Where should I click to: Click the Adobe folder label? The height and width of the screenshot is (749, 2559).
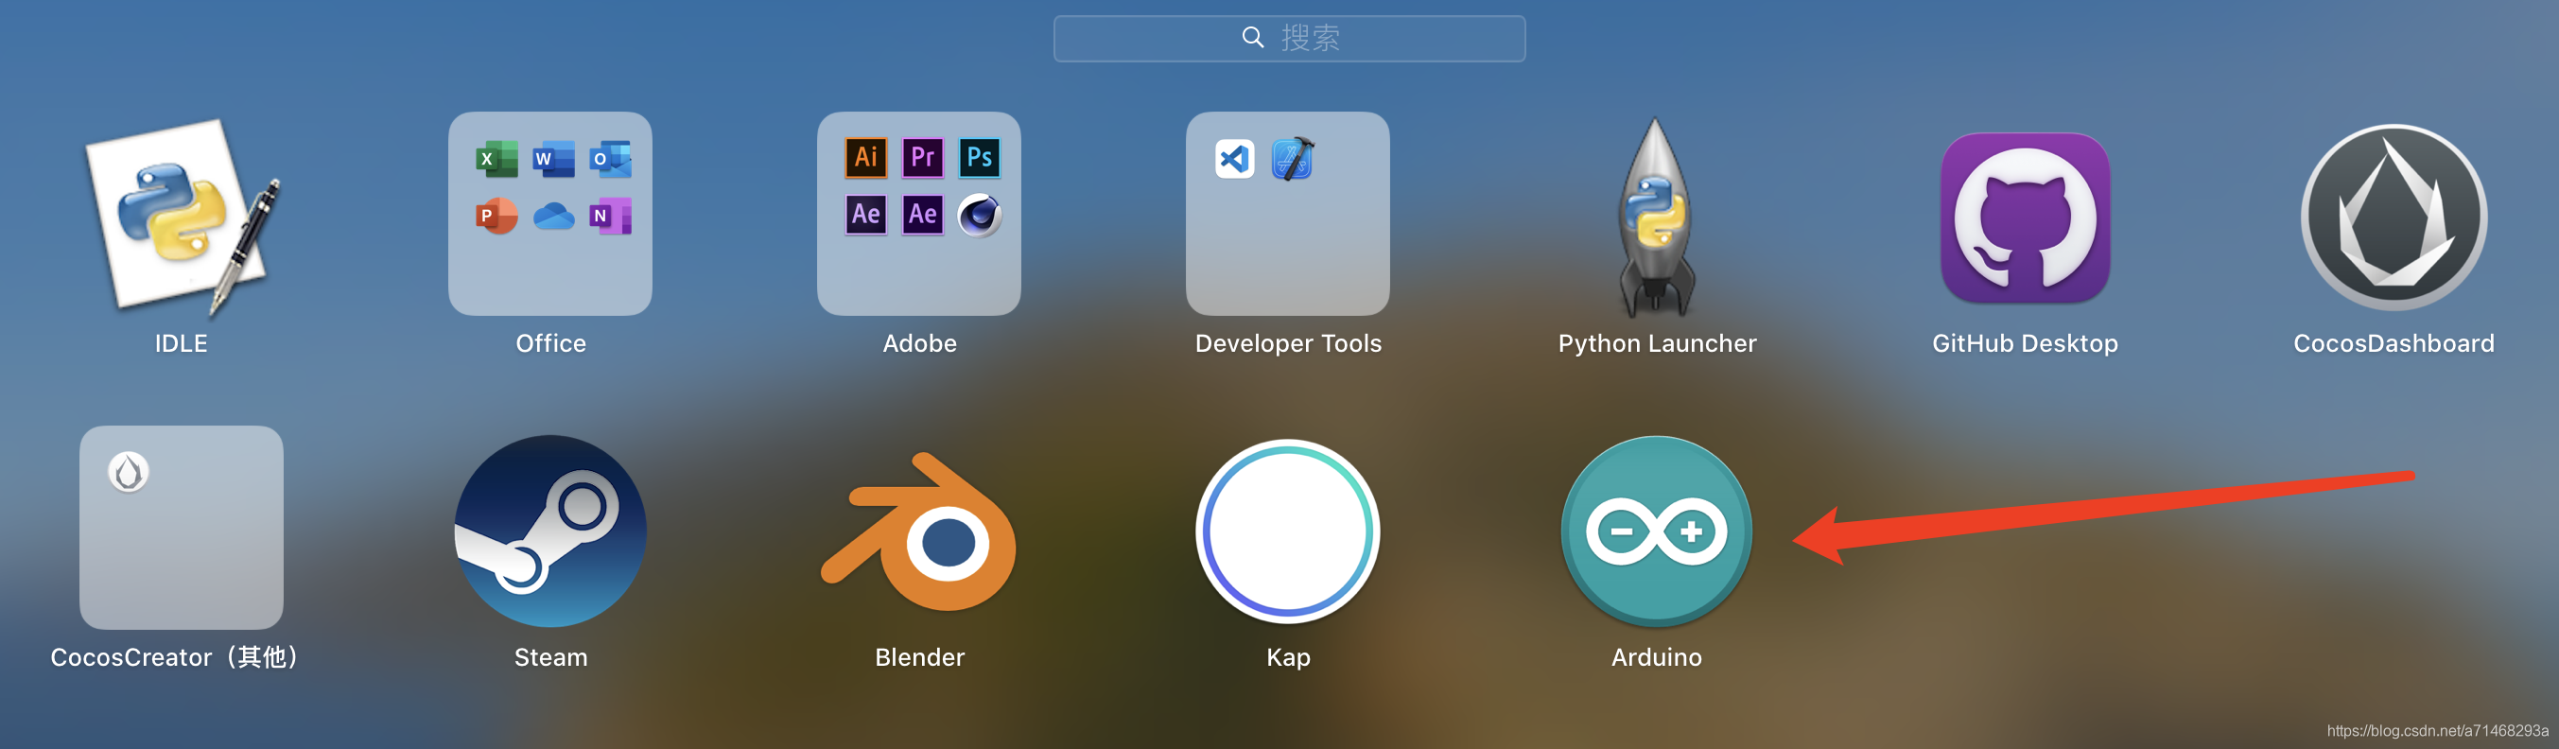pos(919,343)
